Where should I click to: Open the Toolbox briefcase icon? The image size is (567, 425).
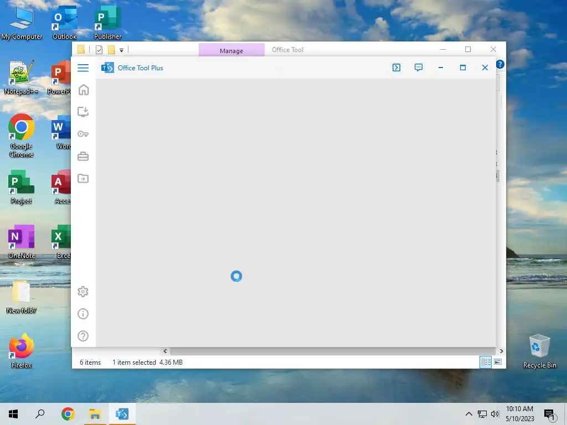83,156
